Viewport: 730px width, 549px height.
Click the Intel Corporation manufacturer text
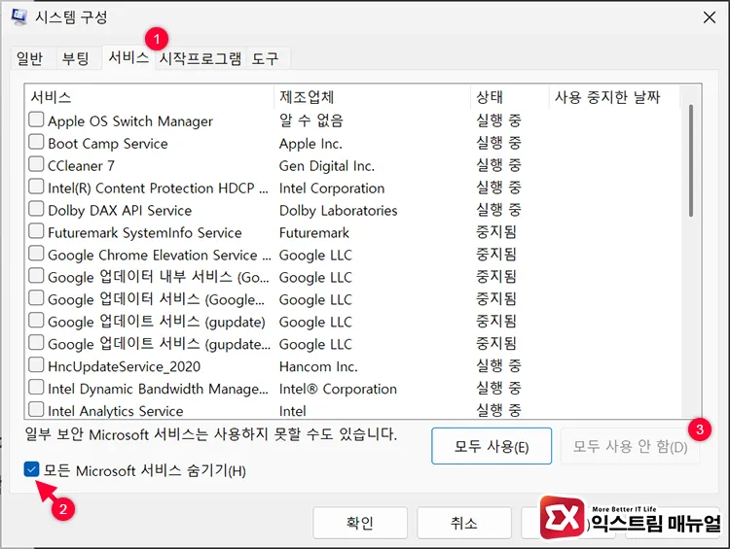[332, 189]
